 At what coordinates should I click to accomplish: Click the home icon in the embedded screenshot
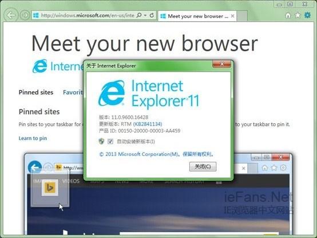coord(264,167)
